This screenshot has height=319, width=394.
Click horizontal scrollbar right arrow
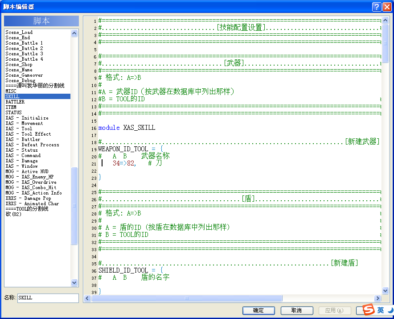[378, 298]
